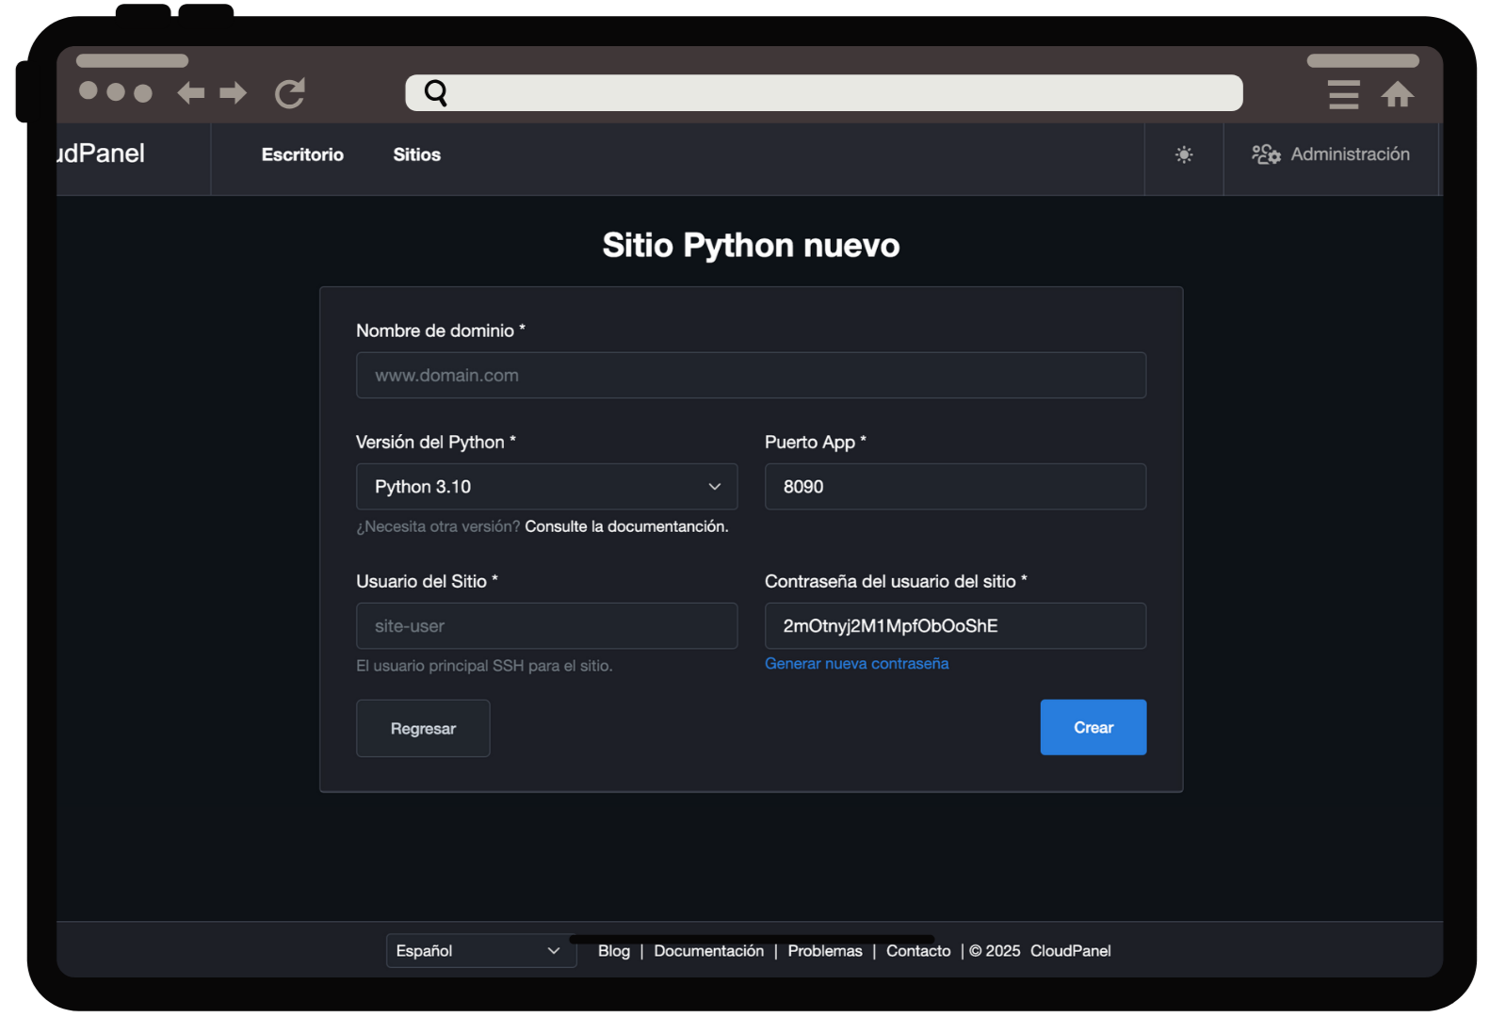Viewport: 1507px width, 1017px height.
Task: Open the Escritorio menu item
Action: click(302, 154)
